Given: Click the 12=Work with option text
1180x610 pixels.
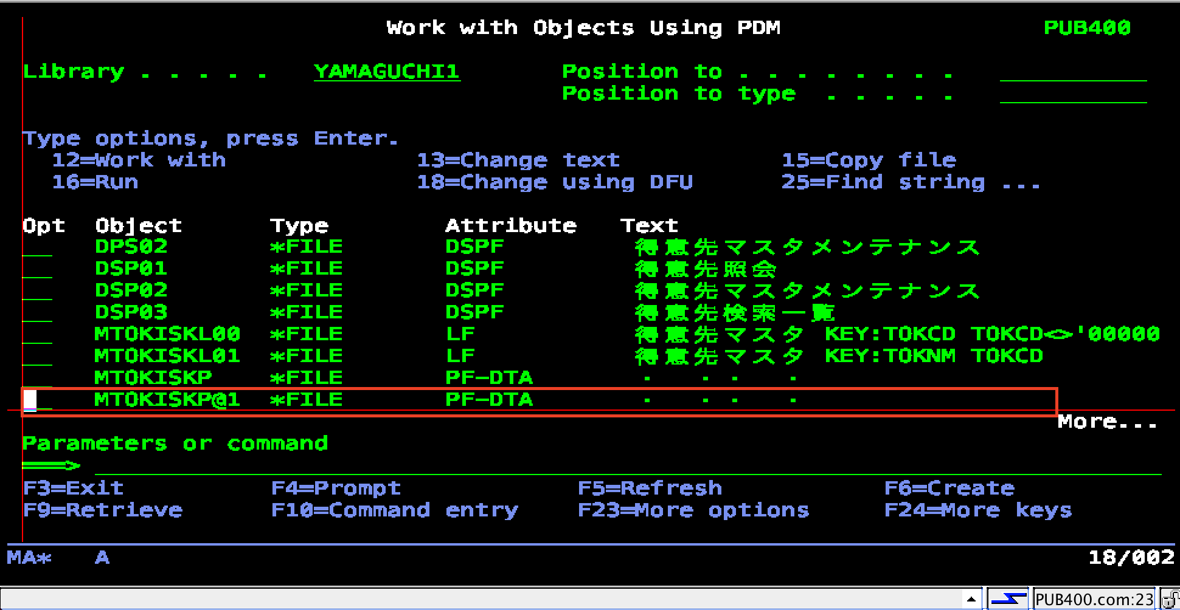Looking at the screenshot, I should [x=139, y=160].
